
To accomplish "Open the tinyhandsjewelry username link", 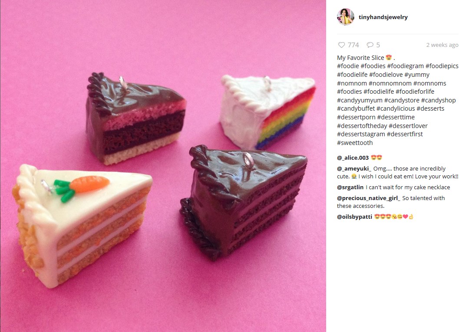I will pyautogui.click(x=383, y=17).
